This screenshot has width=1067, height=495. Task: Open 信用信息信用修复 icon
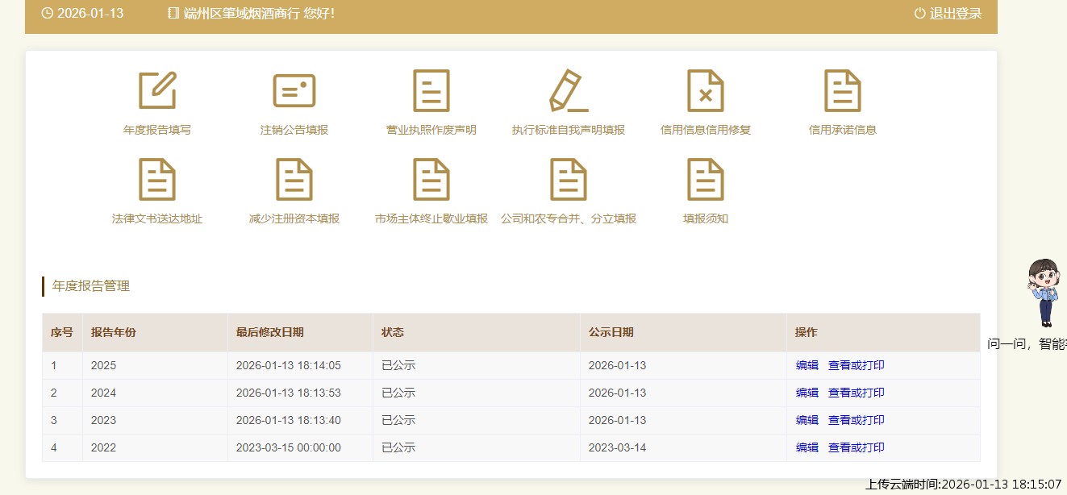(706, 90)
